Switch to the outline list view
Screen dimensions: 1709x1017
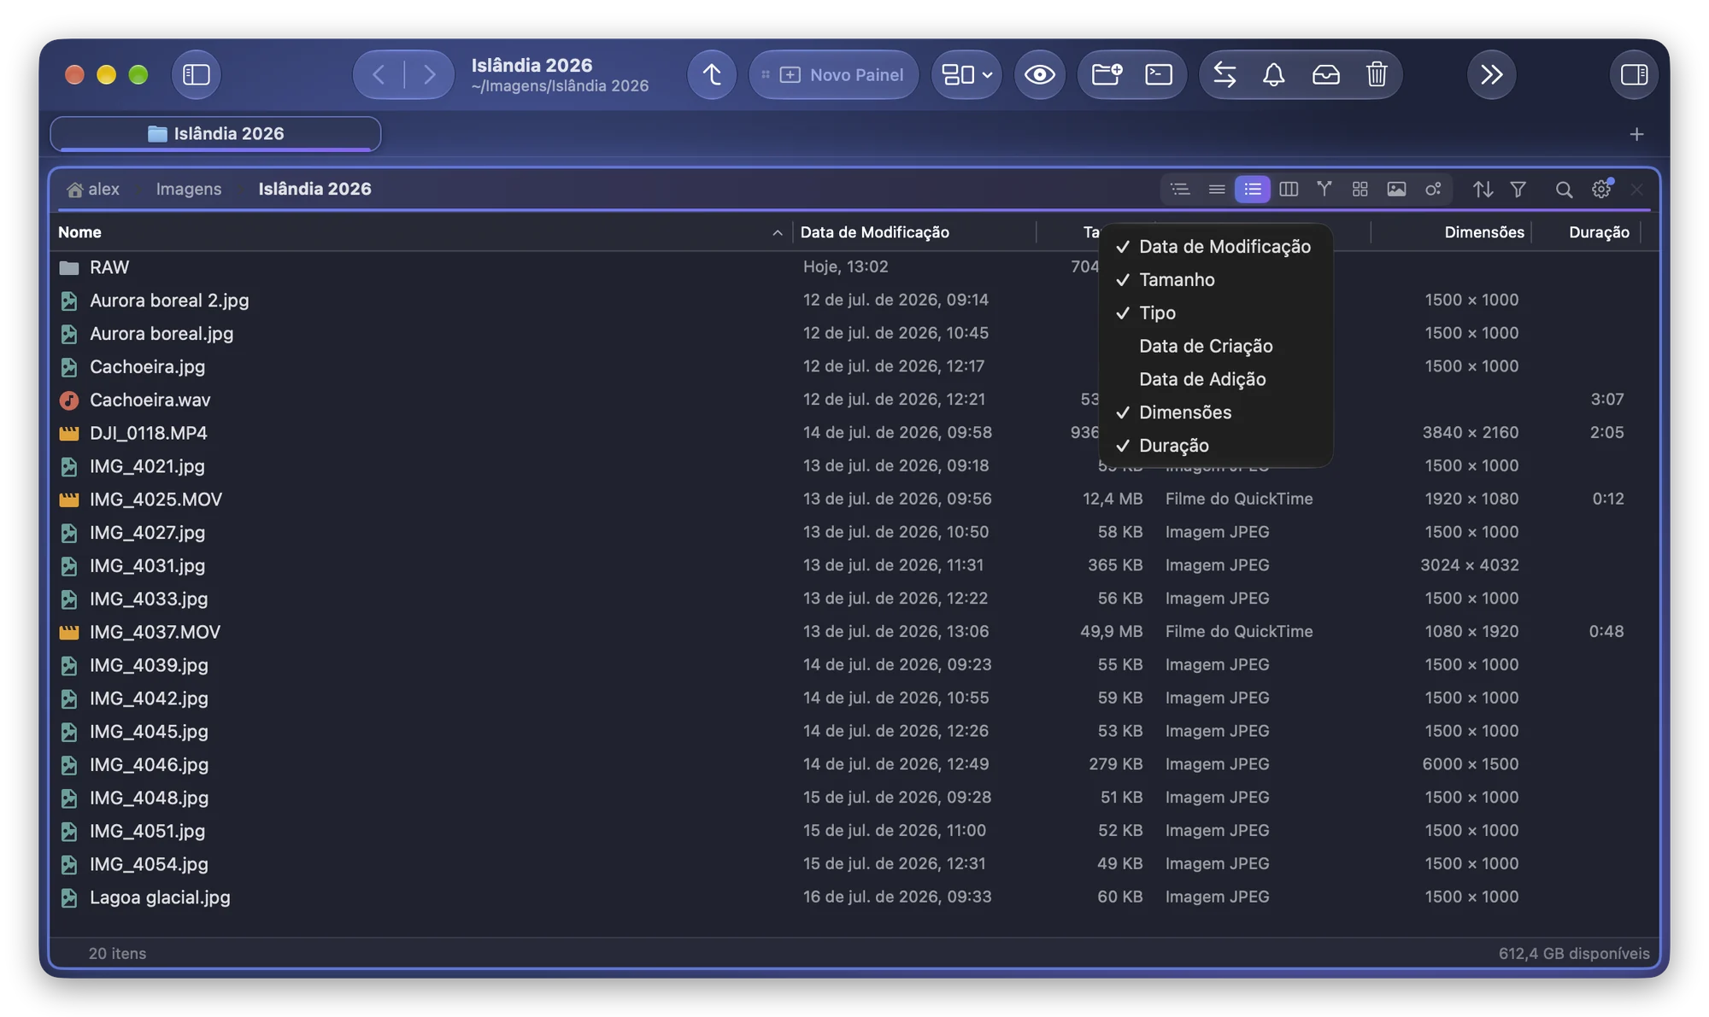pos(1180,189)
